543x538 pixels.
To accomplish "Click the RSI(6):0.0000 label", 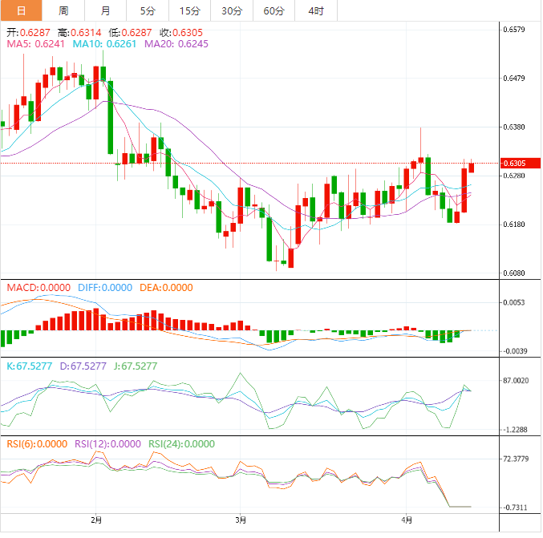I will pyautogui.click(x=37, y=444).
